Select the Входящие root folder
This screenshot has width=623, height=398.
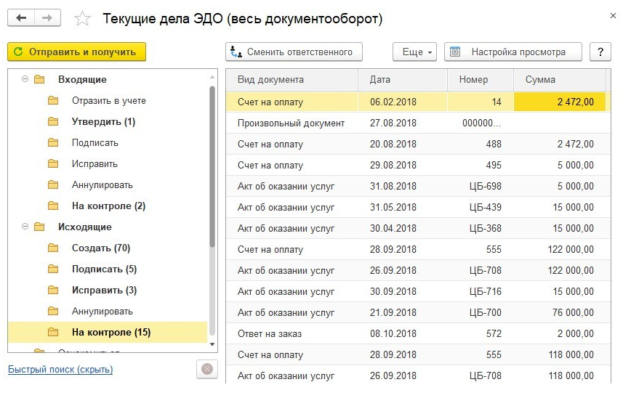[82, 79]
